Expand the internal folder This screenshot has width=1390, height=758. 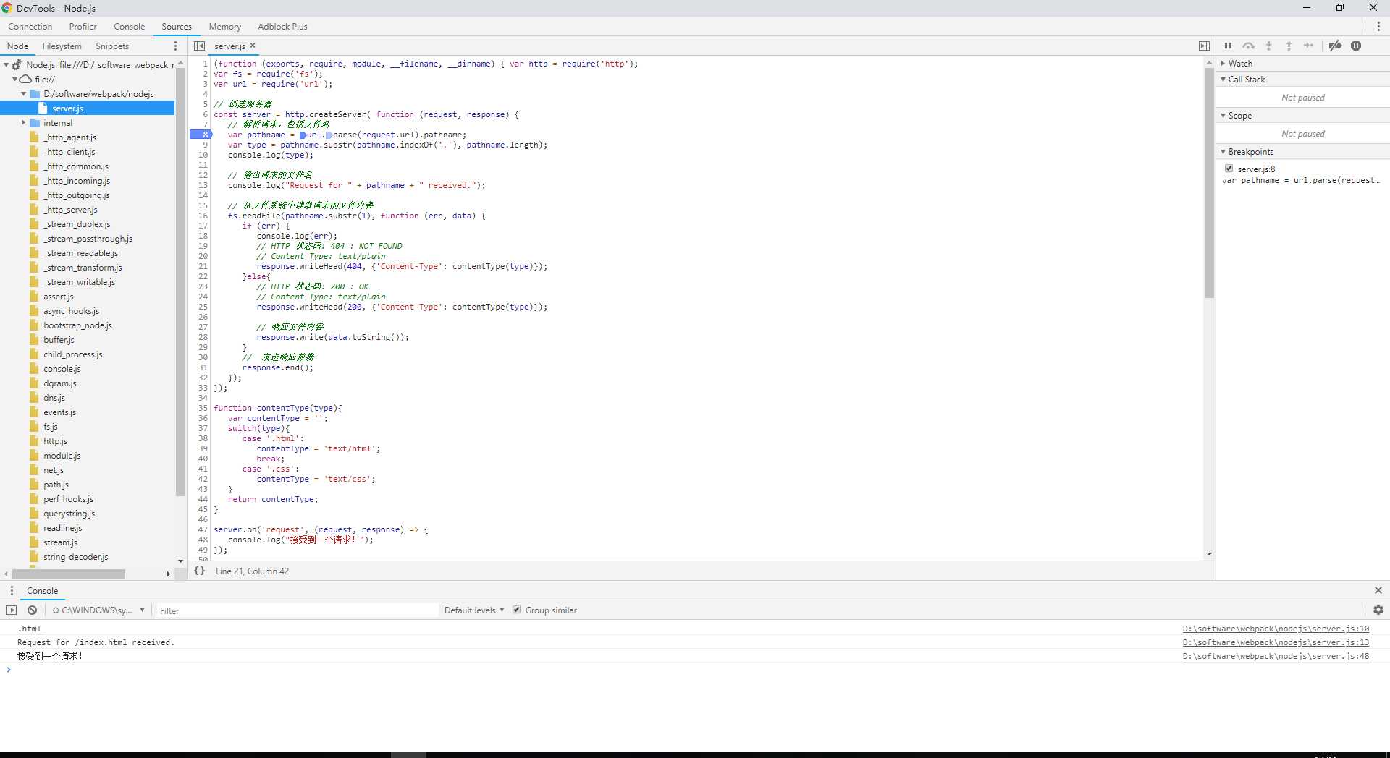pos(24,123)
